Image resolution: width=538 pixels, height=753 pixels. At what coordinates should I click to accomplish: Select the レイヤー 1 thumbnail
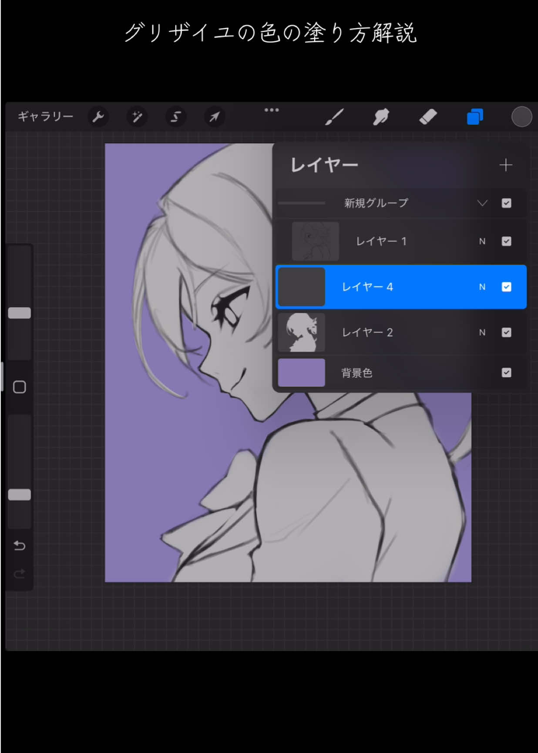315,241
